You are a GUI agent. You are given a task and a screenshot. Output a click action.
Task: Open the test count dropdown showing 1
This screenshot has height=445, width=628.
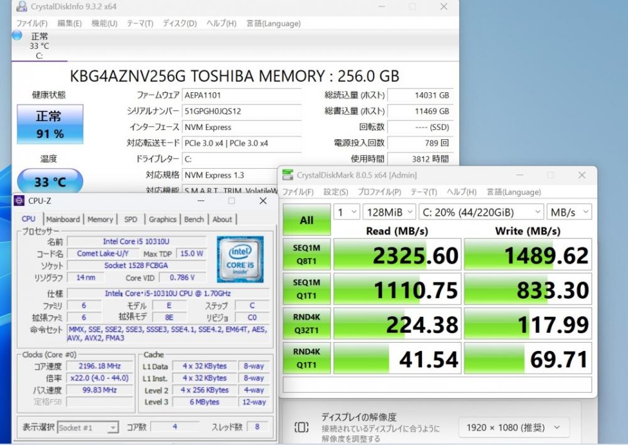(347, 212)
